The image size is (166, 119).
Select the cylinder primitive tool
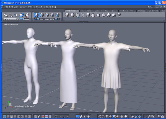click(87, 15)
